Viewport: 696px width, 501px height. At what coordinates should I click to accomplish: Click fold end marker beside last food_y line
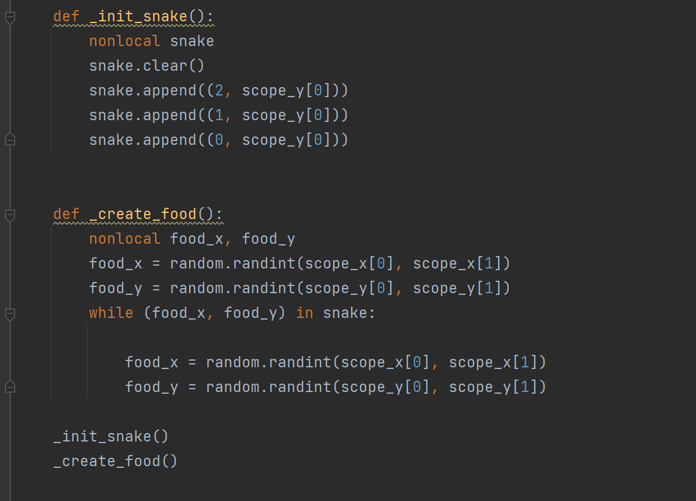click(x=10, y=386)
